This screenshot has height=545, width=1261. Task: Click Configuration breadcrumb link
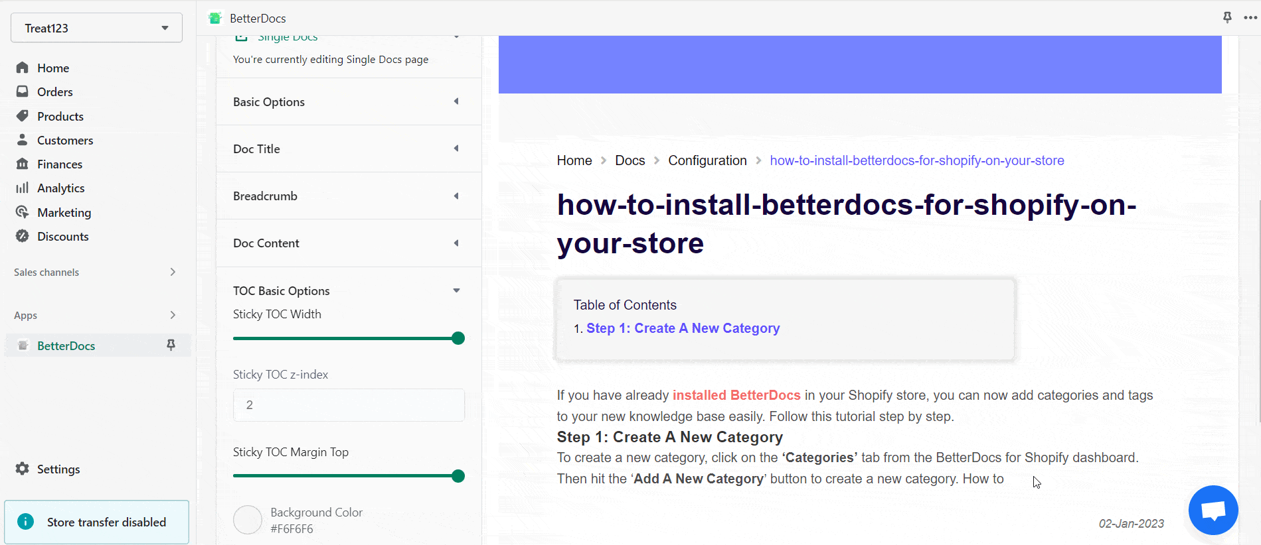click(x=707, y=160)
